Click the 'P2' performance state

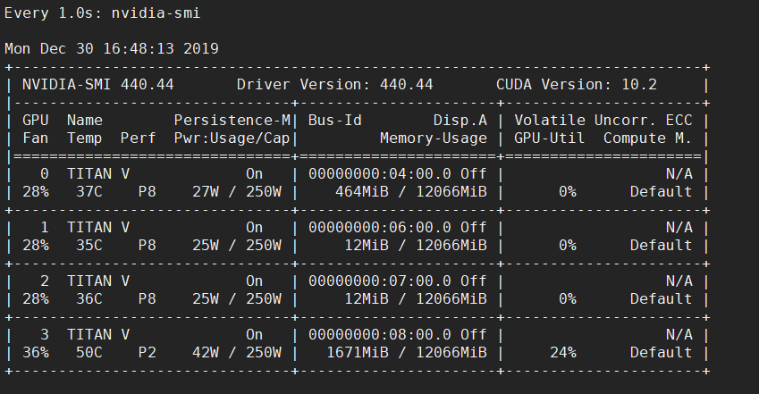pyautogui.click(x=148, y=353)
